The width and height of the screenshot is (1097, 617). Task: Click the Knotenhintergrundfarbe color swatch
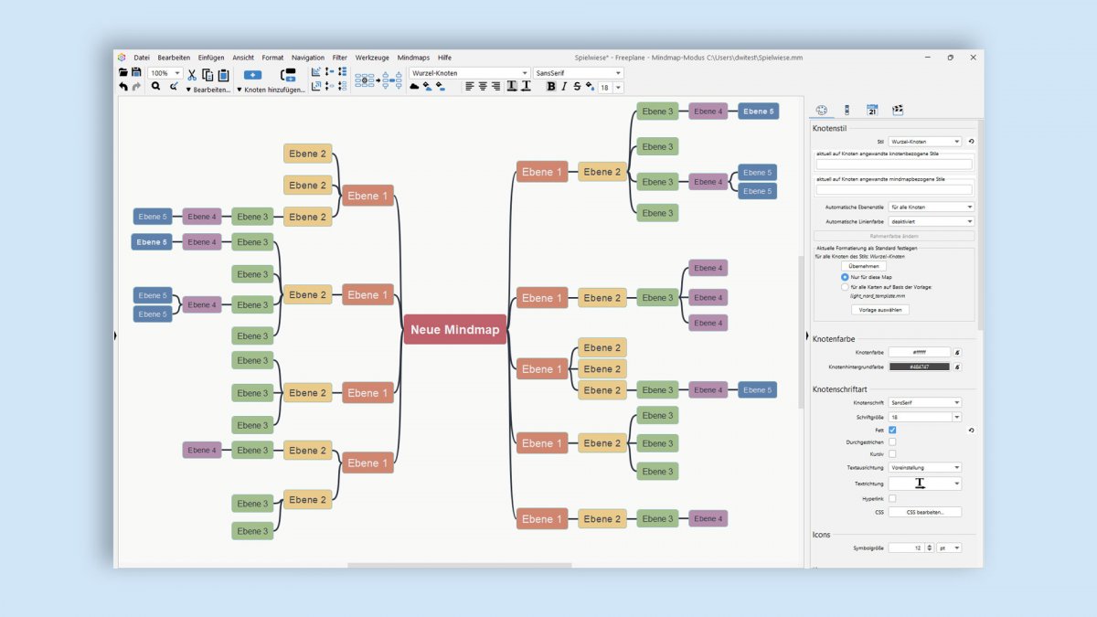[919, 367]
